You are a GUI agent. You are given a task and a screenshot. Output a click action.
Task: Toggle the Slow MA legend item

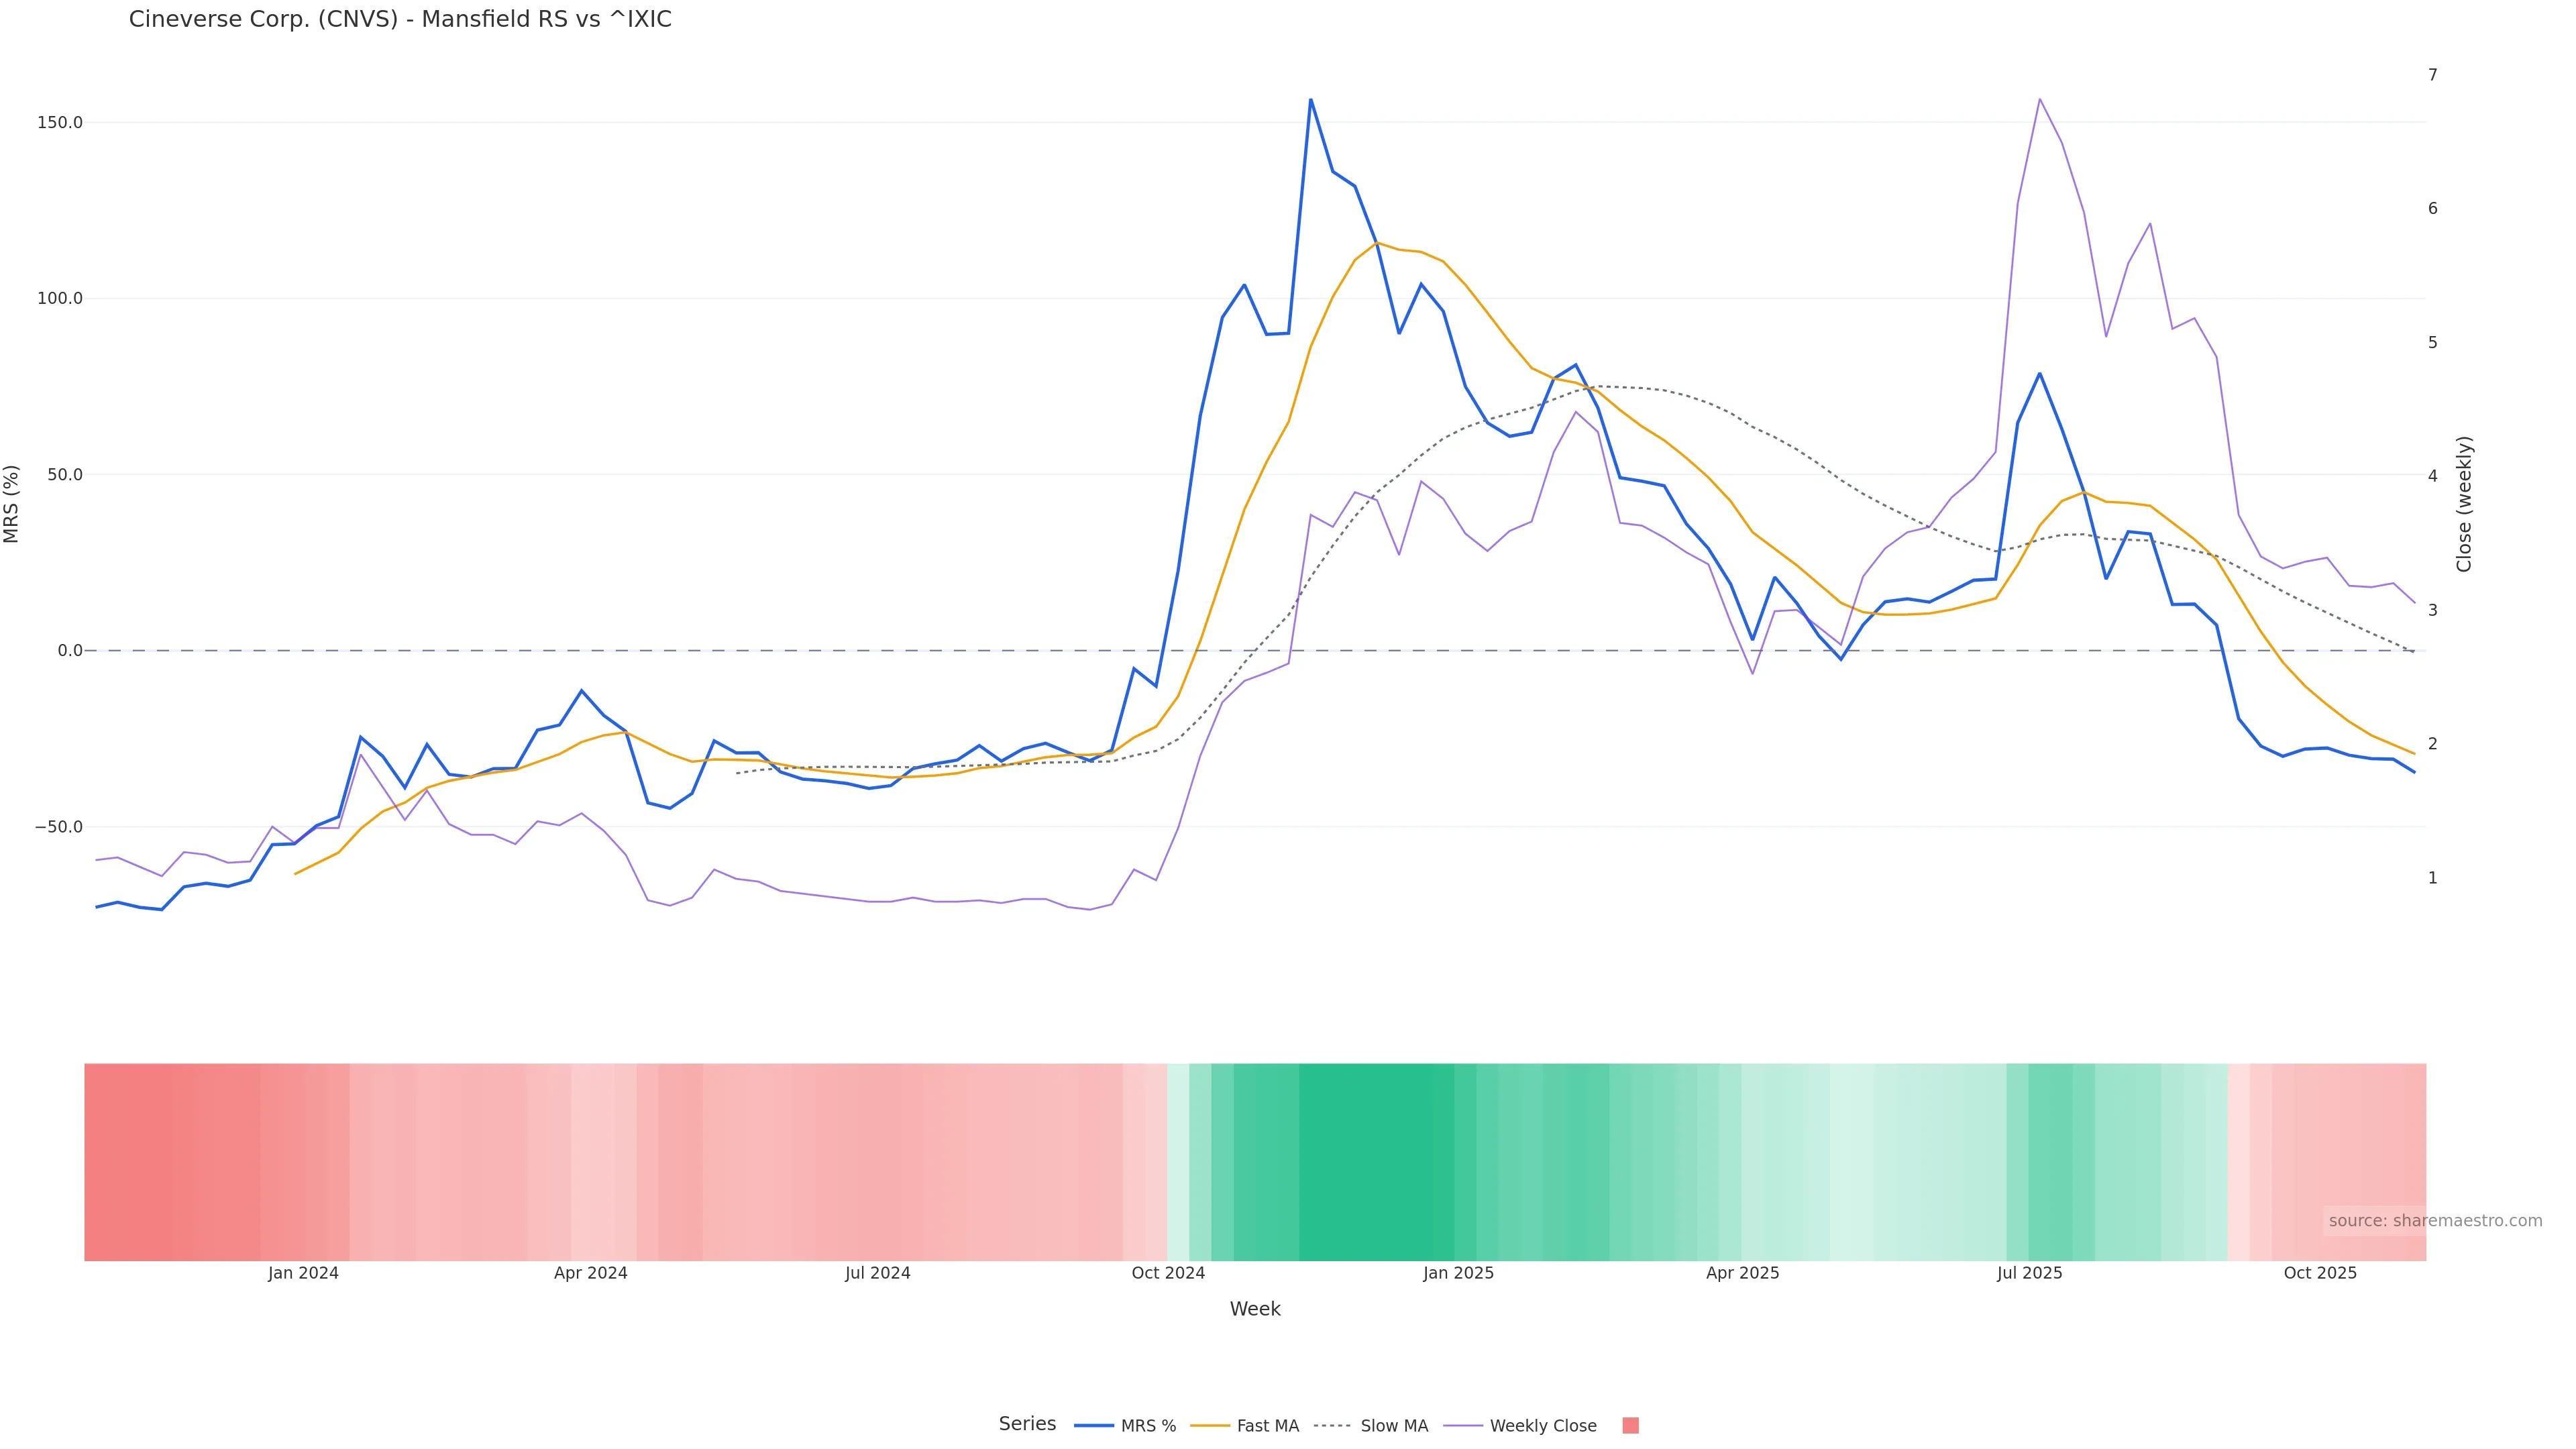[x=1394, y=1426]
